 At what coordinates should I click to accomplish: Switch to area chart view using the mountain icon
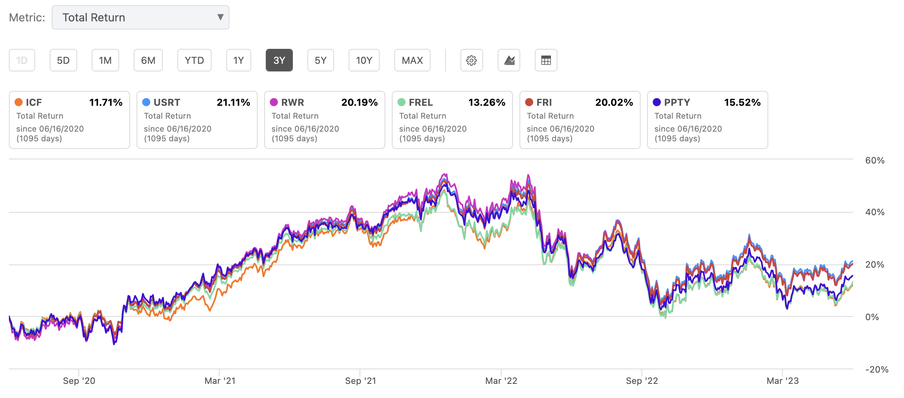click(509, 60)
